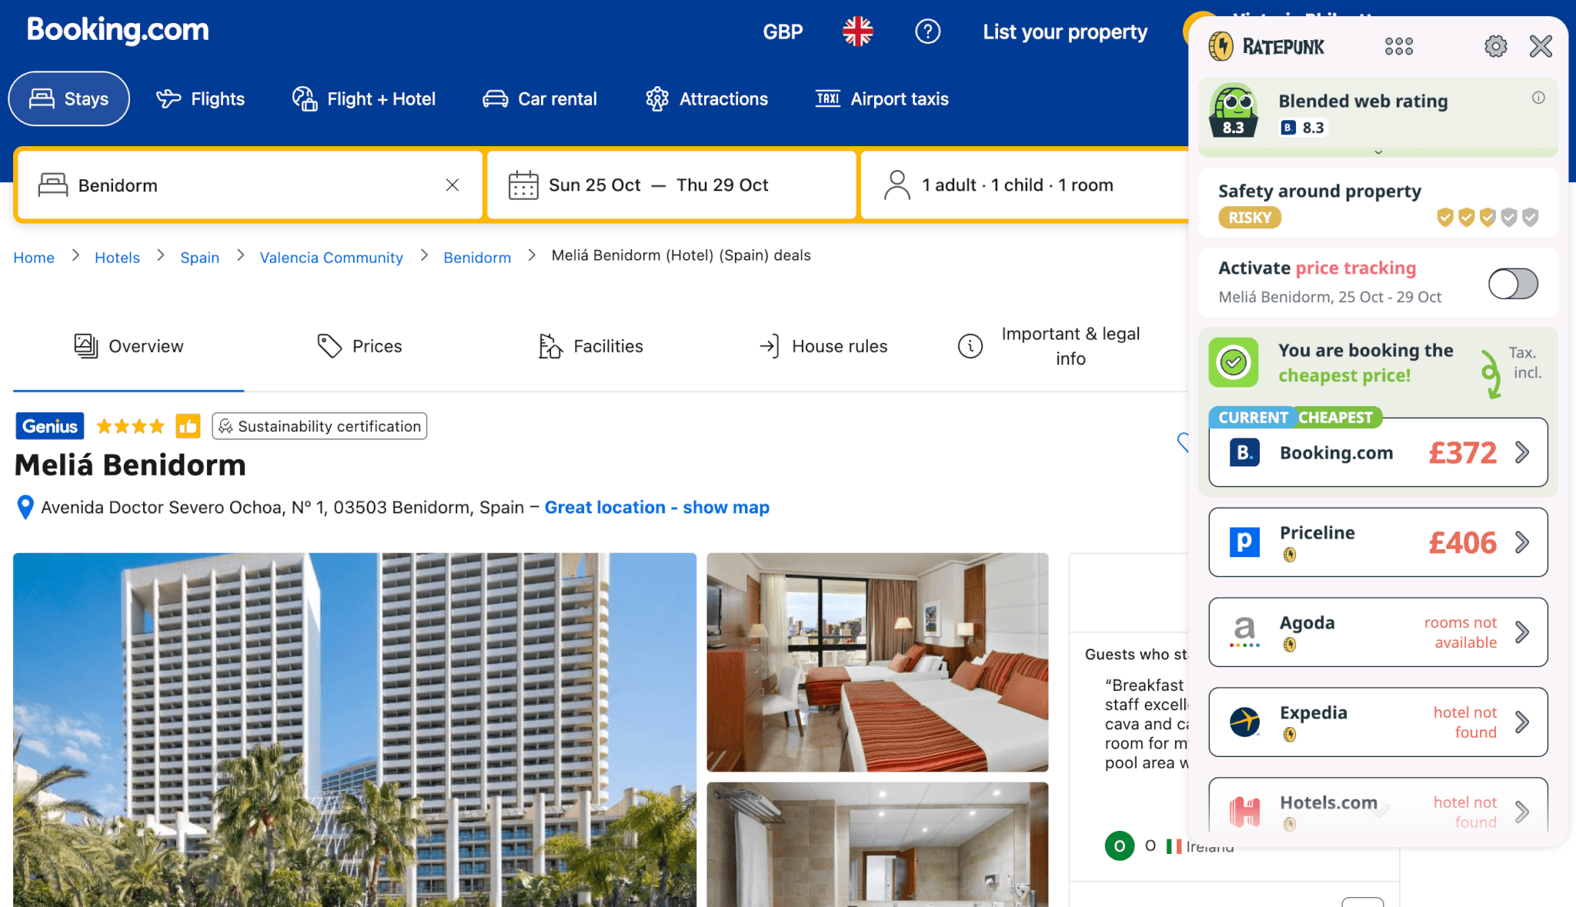Open the hotel towers main photo
1576x907 pixels.
pos(355,729)
